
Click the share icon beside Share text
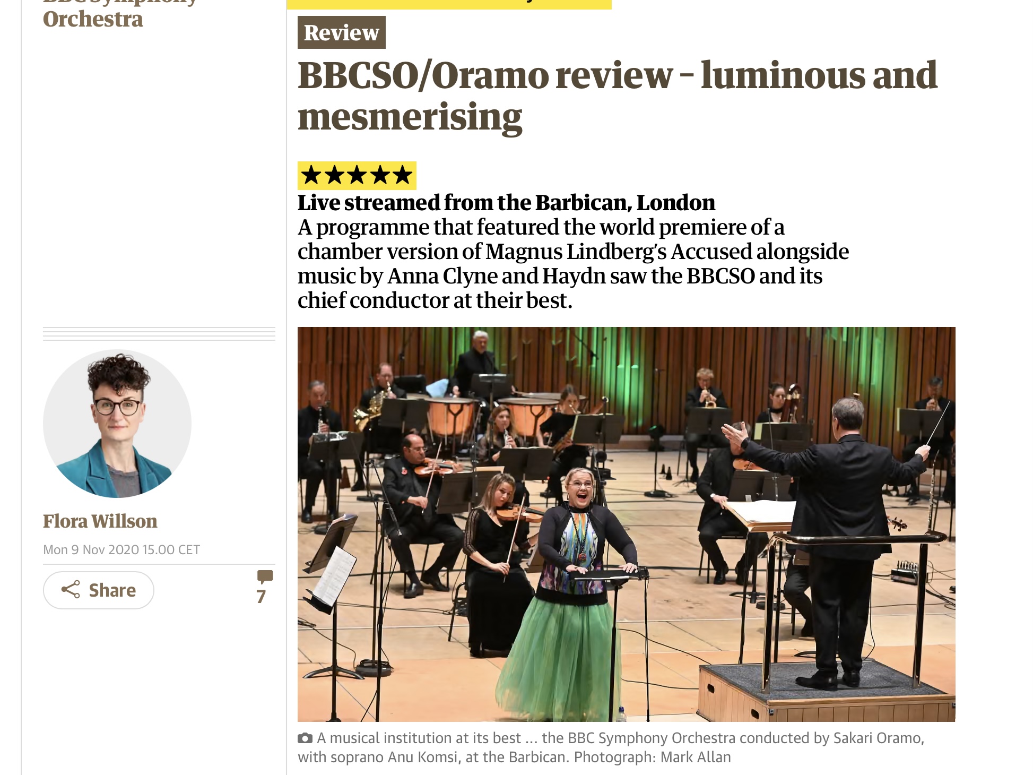pos(71,590)
